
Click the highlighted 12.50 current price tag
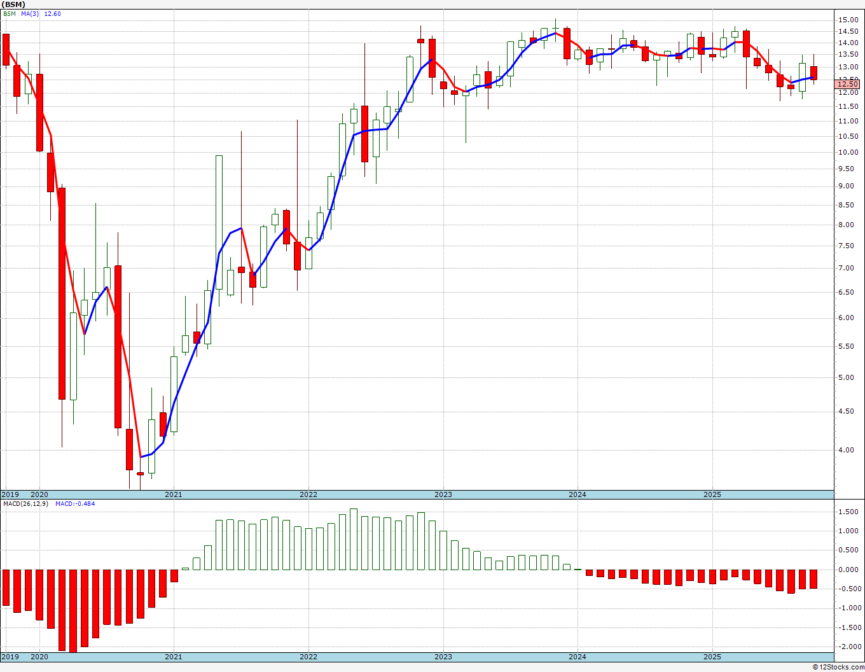[848, 84]
